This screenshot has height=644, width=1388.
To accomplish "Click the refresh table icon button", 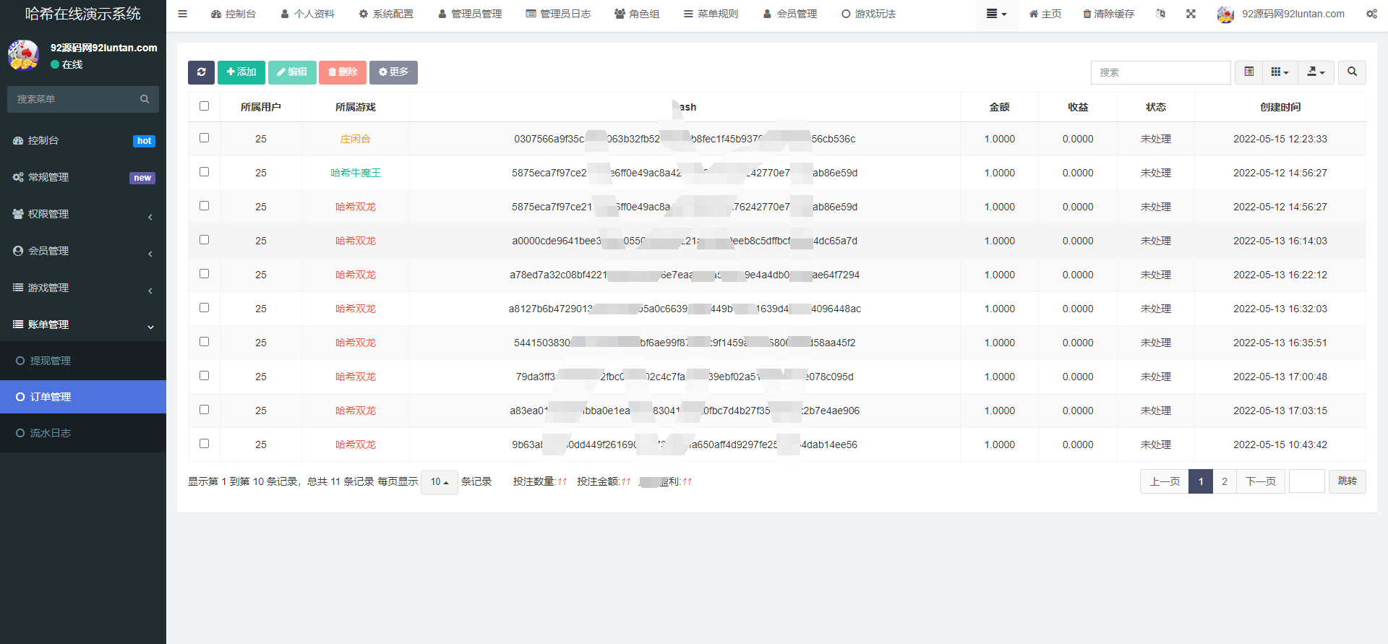I will tap(201, 72).
